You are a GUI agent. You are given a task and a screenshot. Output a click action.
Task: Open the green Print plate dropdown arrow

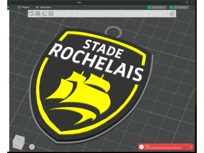[x=171, y=7]
